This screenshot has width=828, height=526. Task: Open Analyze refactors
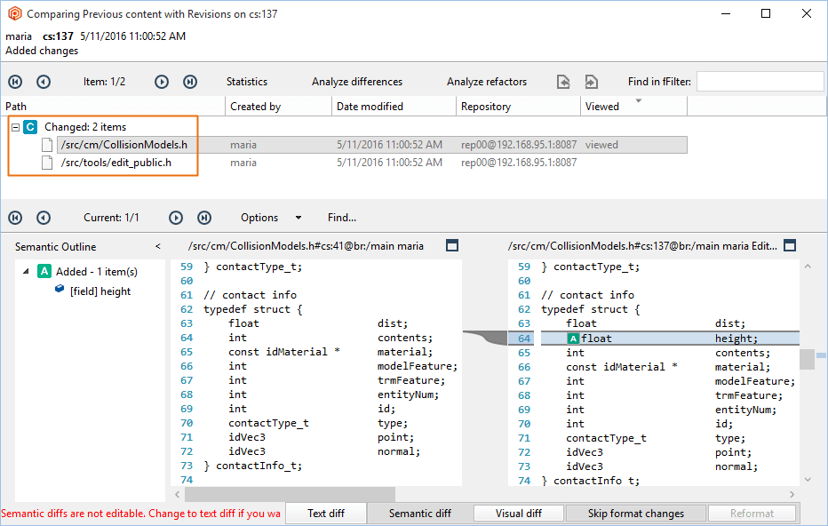(487, 82)
